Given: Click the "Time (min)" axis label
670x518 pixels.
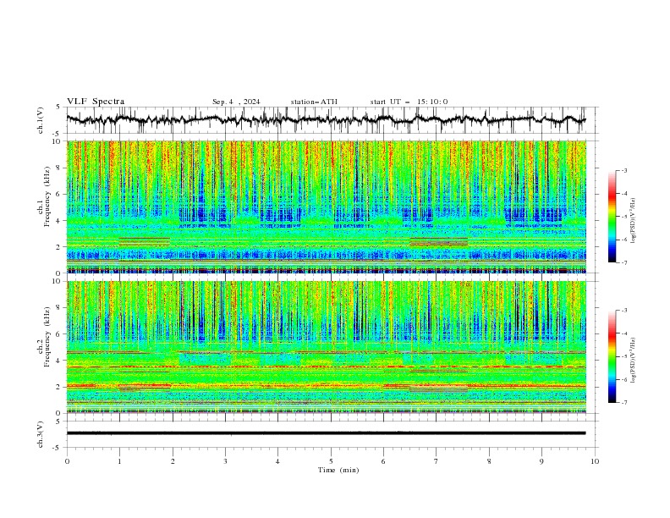Looking at the screenshot, I should click(x=338, y=470).
